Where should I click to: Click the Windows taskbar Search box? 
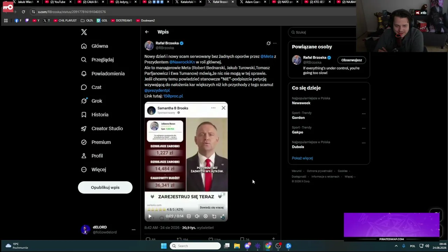pos(195,246)
